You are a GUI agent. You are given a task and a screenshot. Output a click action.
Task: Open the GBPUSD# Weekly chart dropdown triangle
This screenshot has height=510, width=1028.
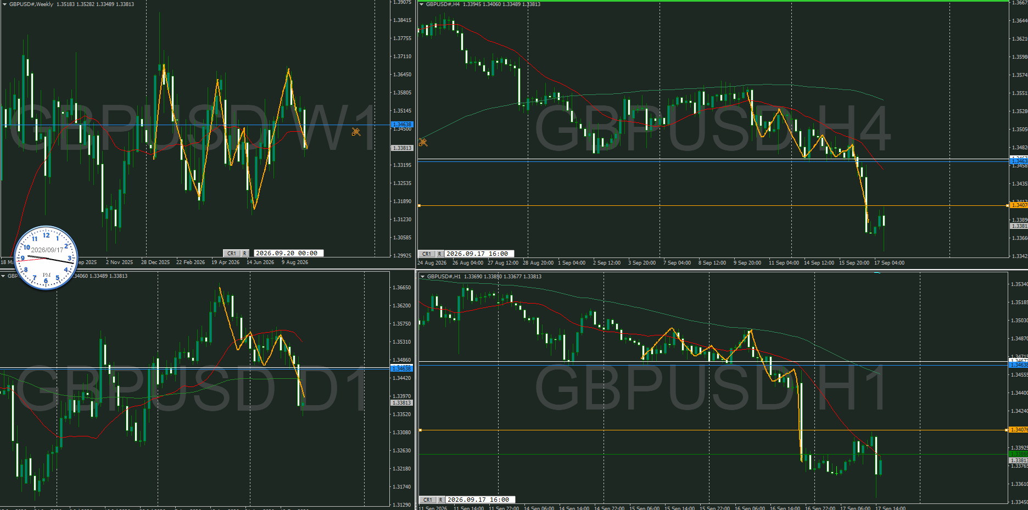tap(5, 4)
